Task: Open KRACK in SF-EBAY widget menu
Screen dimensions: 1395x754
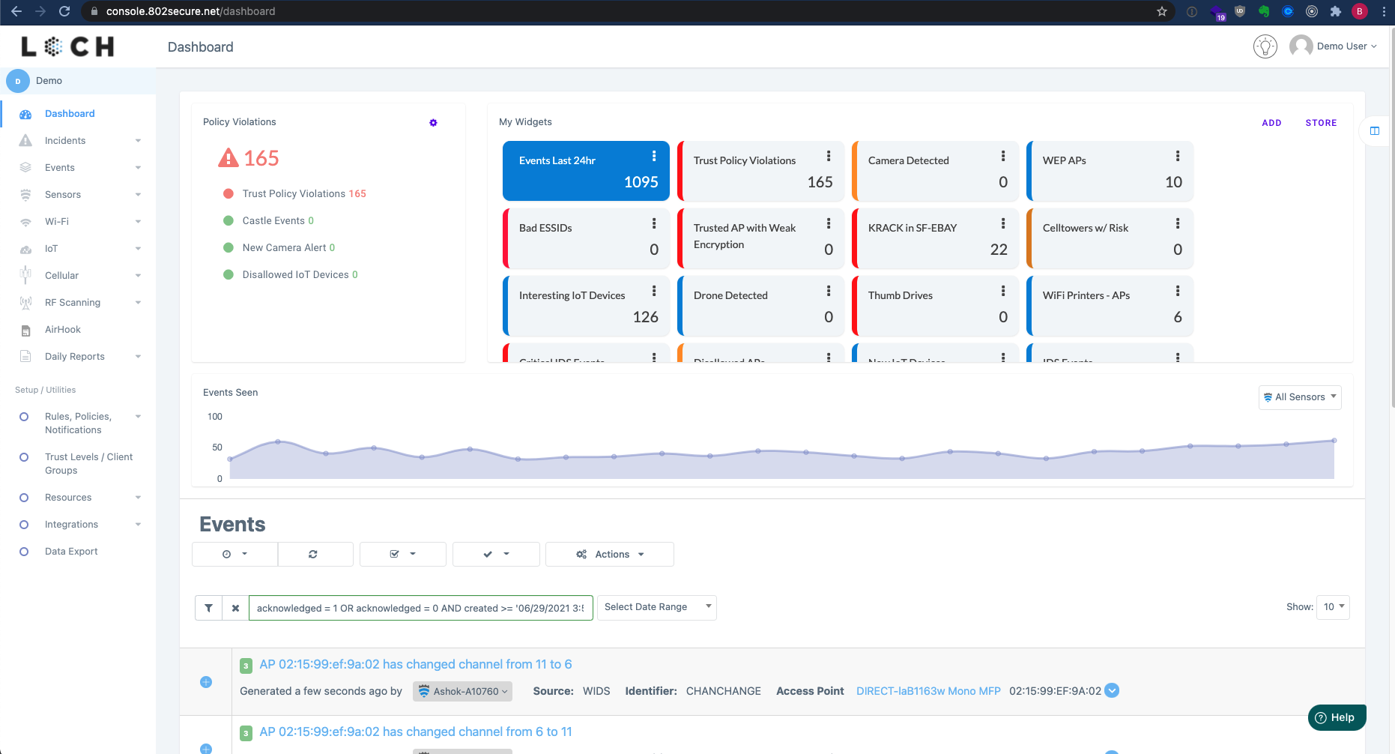Action: coord(1003,223)
